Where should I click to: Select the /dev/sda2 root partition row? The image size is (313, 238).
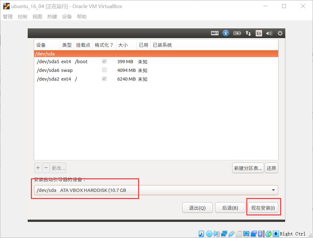(x=156, y=79)
